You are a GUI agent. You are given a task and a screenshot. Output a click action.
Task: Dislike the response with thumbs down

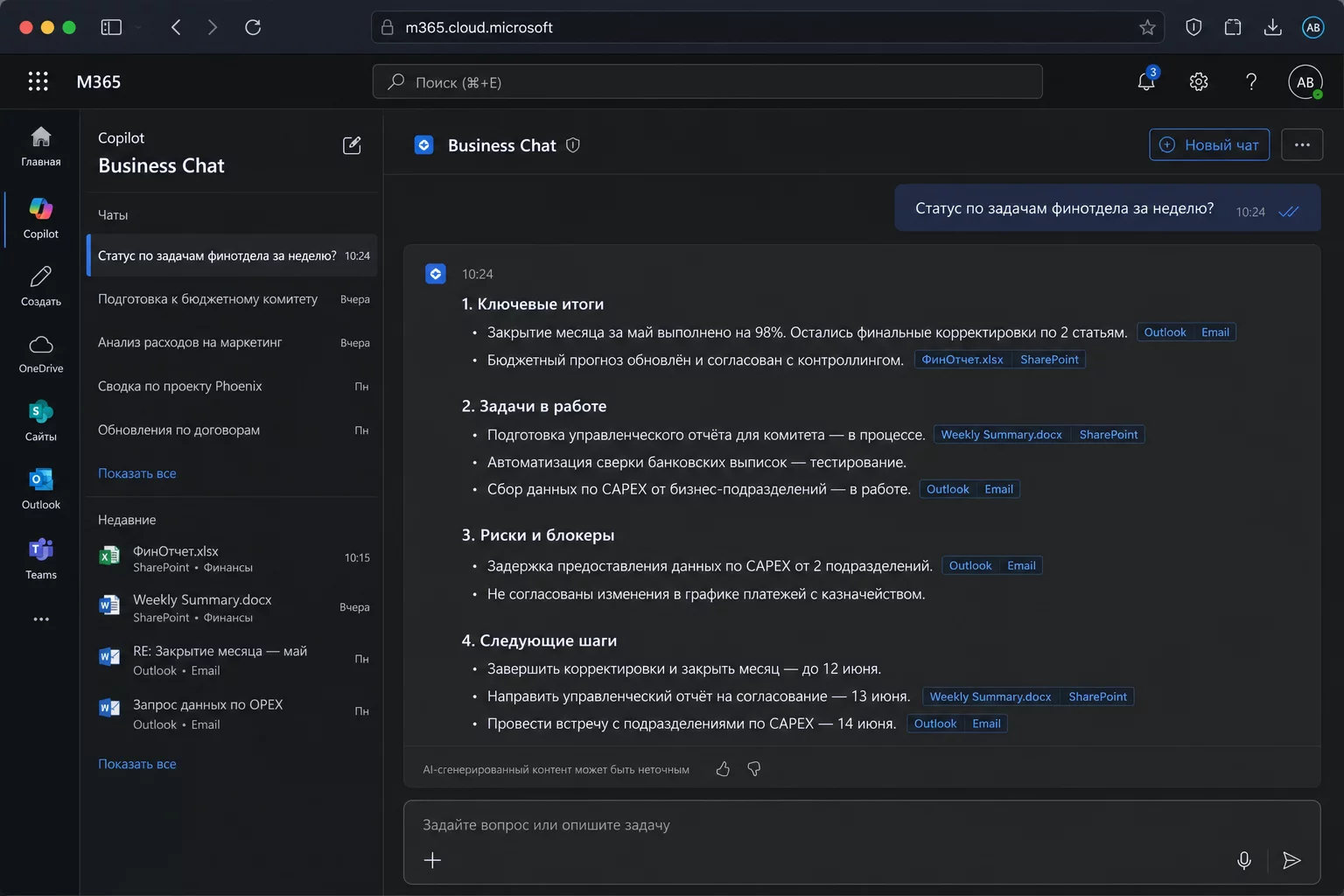point(754,769)
